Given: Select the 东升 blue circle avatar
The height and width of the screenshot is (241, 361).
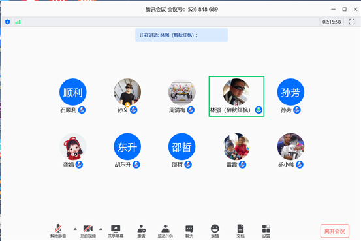Looking at the screenshot, I should tap(127, 146).
